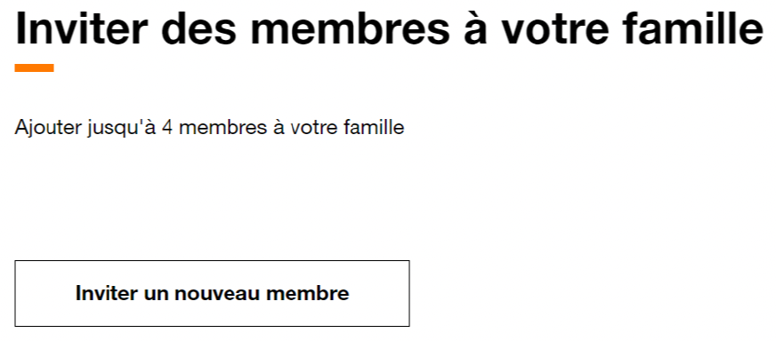Image resolution: width=776 pixels, height=341 pixels.
Task: Click the letter 'à' in the main heading
Action: pos(474,28)
